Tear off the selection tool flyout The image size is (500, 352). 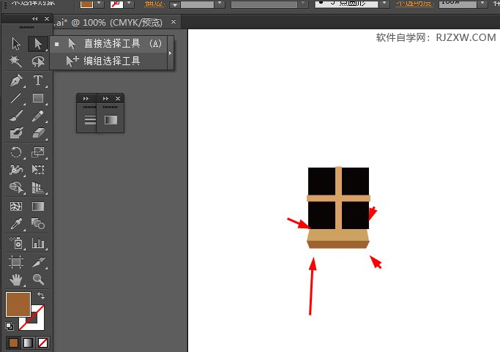pos(171,53)
